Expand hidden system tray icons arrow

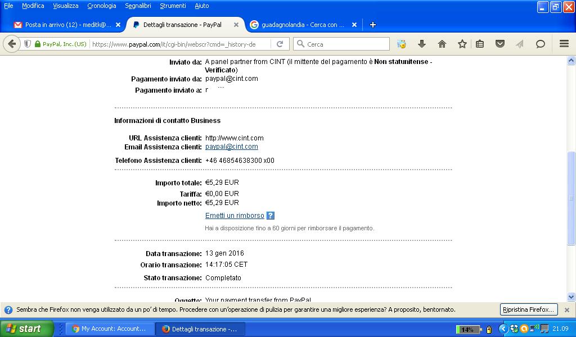(503, 329)
